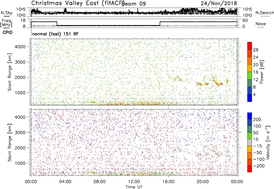The width and height of the screenshot is (274, 189).
Task: Pick the bright blue bottom power colorbar segment
Action: (250, 98)
